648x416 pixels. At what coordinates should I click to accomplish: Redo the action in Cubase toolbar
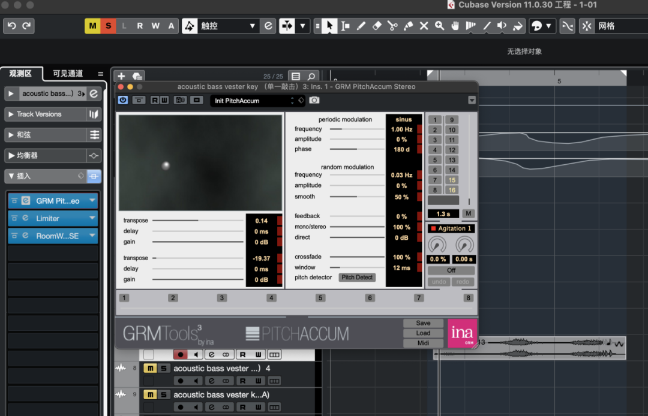pyautogui.click(x=26, y=26)
